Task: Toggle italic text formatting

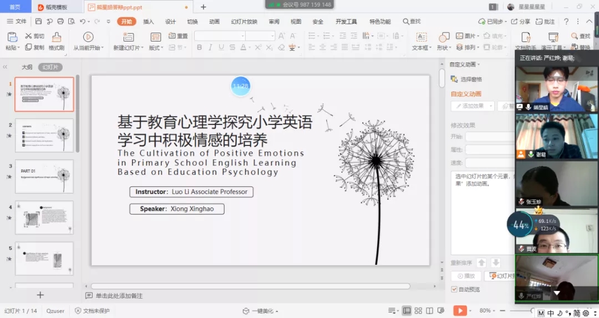Action: pyautogui.click(x=210, y=48)
